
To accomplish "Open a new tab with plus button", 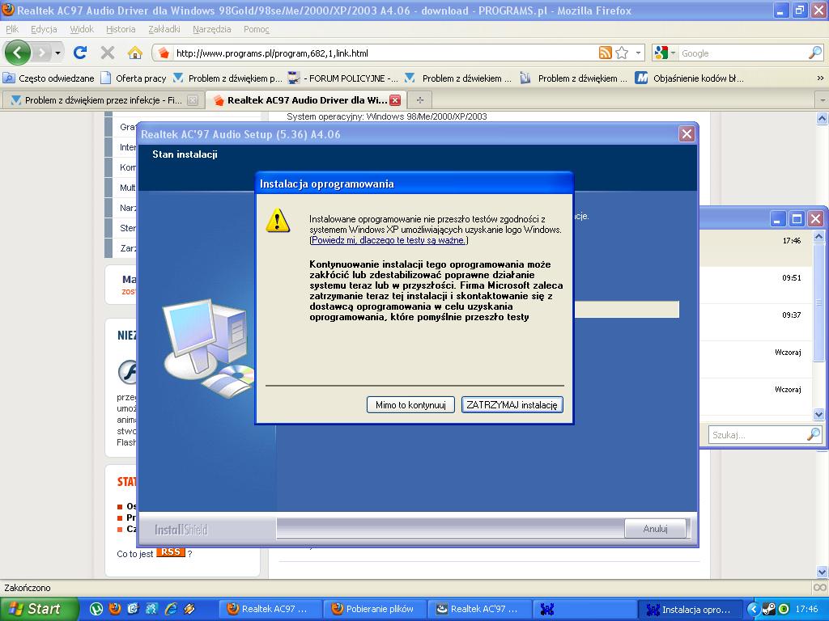I will [420, 99].
